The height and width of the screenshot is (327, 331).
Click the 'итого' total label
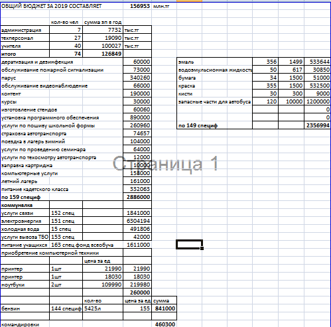[x=25, y=54]
